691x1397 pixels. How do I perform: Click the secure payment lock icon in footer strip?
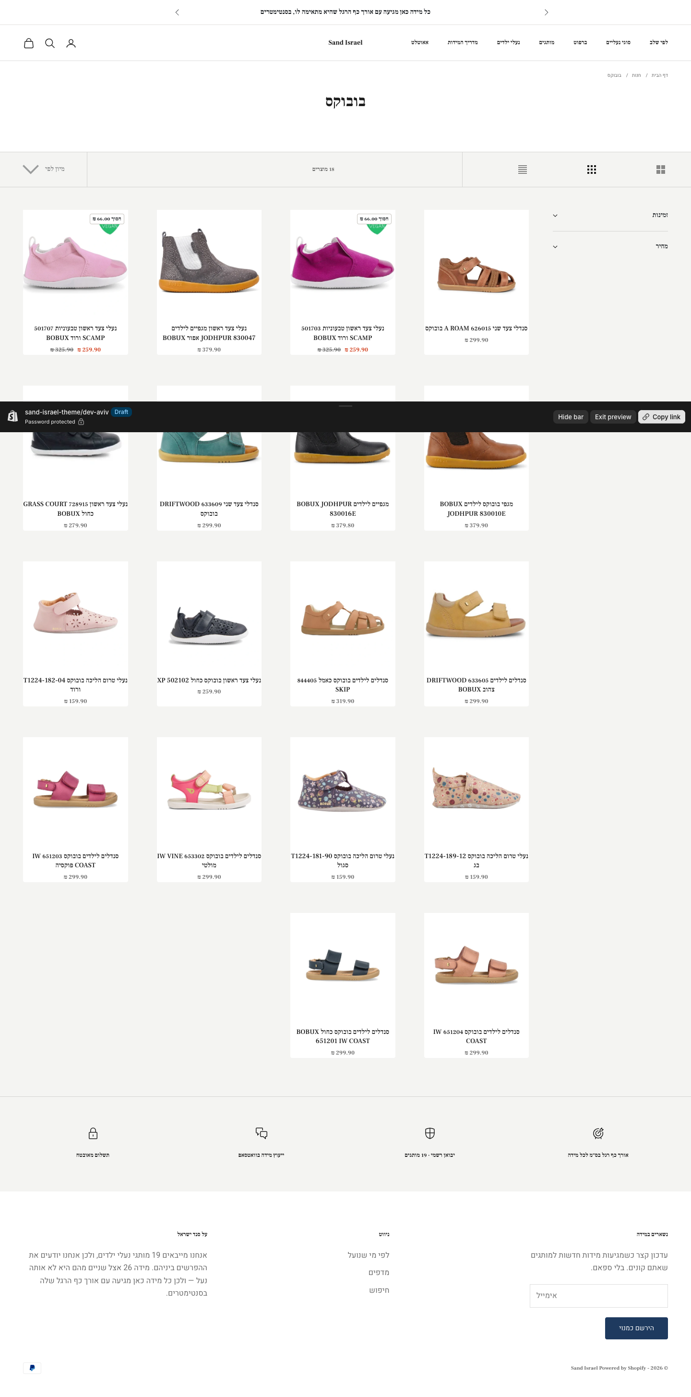(93, 1133)
